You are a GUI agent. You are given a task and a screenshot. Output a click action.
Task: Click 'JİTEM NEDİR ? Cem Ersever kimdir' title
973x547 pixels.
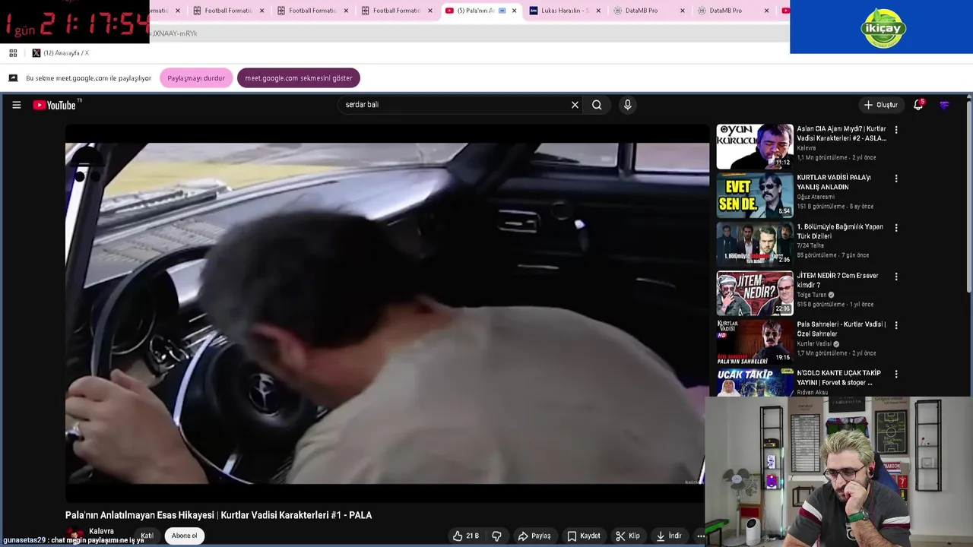(837, 280)
